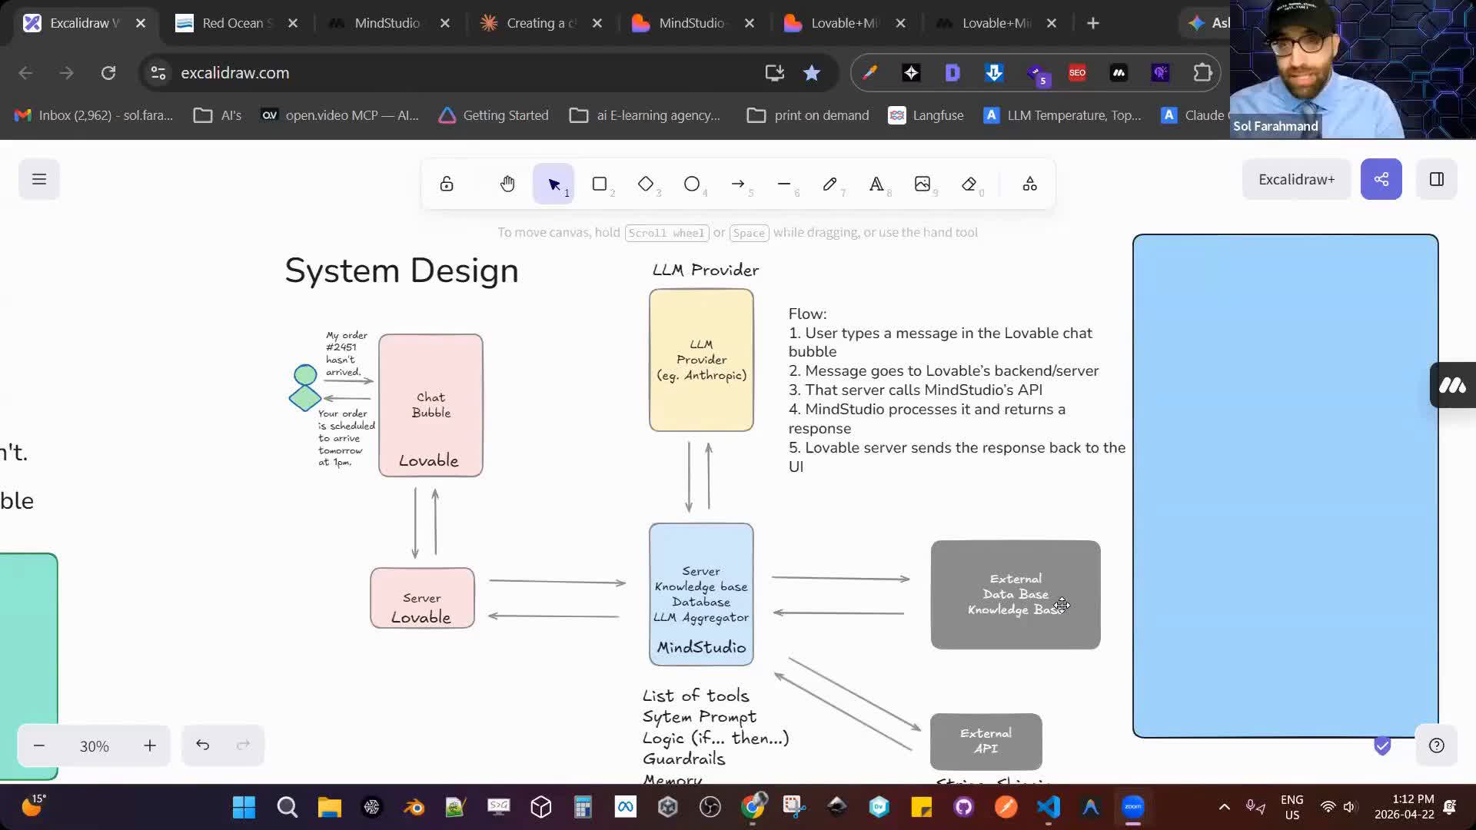Go back to the previous page
1476x830 pixels.
coord(25,73)
